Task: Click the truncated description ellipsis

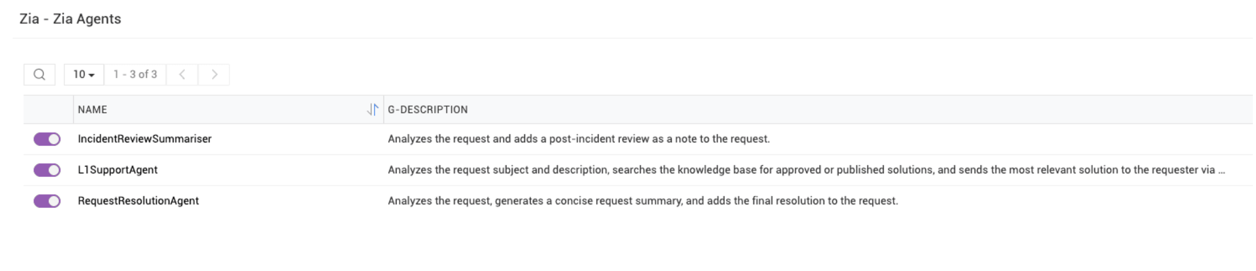Action: point(1221,171)
